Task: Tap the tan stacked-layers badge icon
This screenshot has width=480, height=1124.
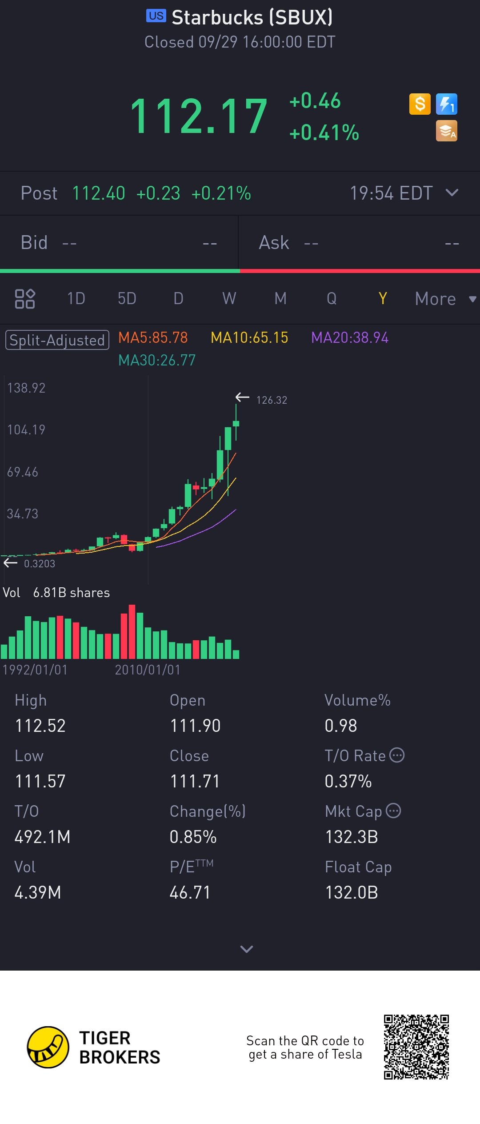Action: tap(446, 131)
